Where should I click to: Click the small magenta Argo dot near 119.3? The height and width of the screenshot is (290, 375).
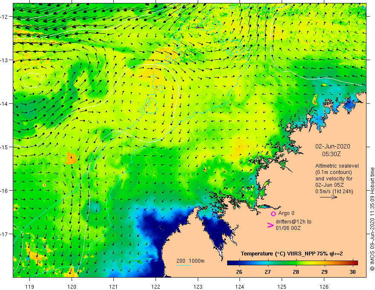(44, 185)
